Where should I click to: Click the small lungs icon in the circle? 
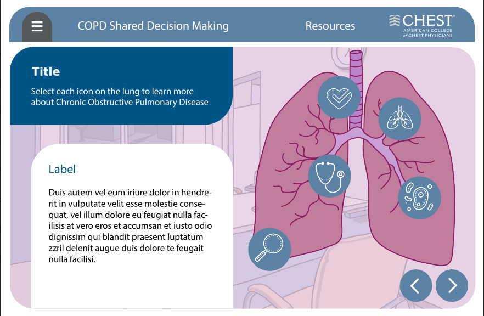coord(399,119)
